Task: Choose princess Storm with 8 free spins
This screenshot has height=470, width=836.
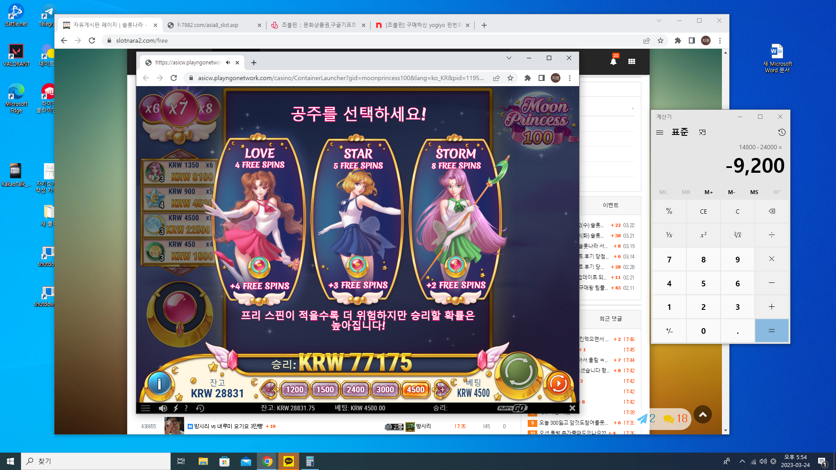Action: [456, 220]
